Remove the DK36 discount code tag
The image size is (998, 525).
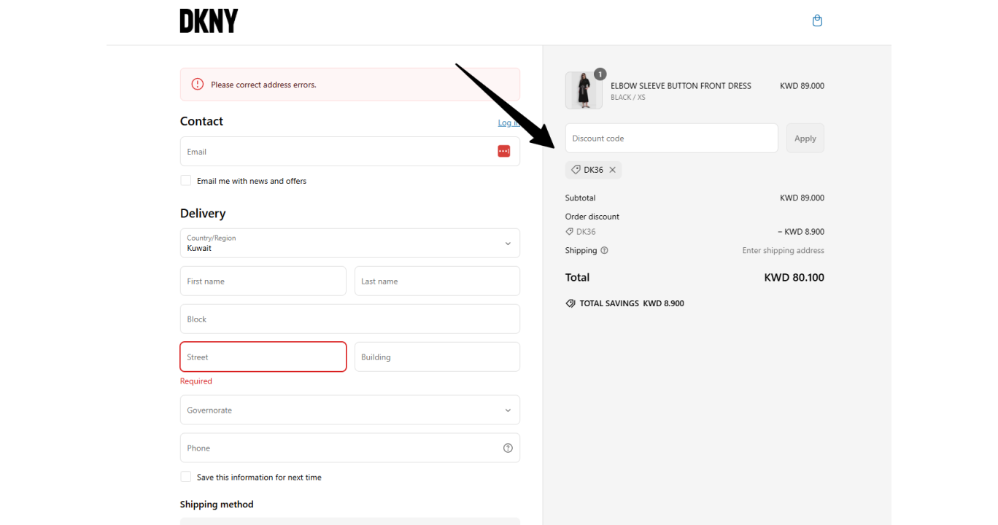[612, 170]
